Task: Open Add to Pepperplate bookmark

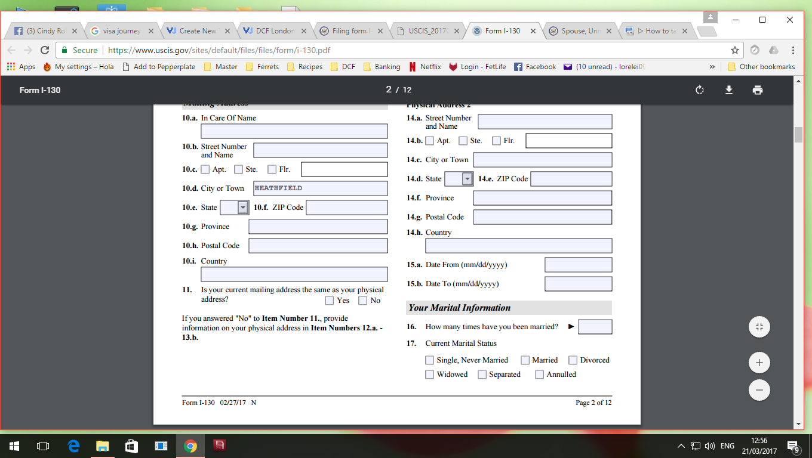Action: tap(159, 67)
